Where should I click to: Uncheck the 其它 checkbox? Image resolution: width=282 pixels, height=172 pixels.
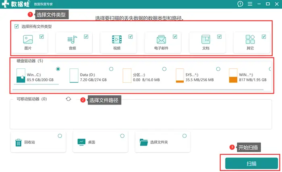[x=264, y=37]
